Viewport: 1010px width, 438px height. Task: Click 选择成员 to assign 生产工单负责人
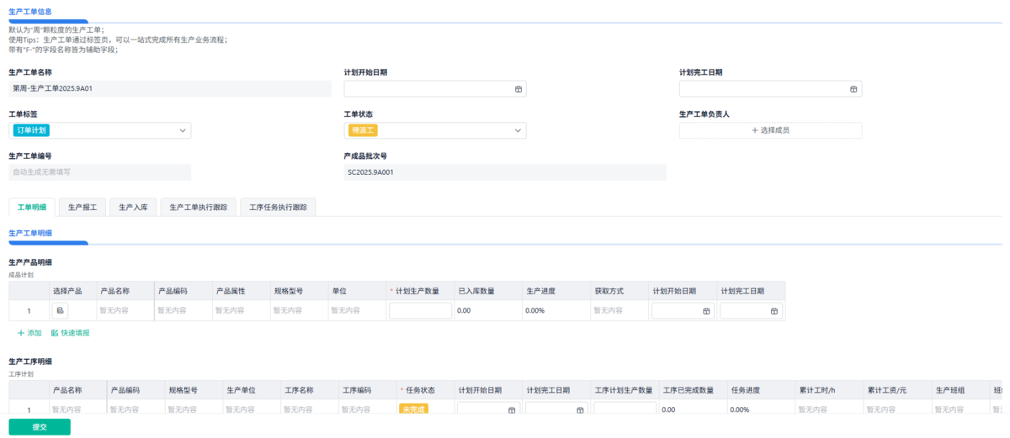coord(770,130)
